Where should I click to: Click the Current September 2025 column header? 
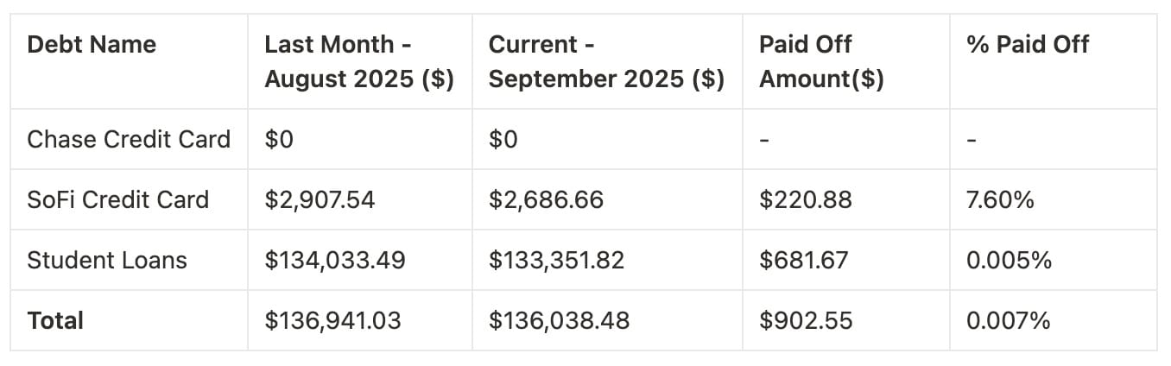[x=605, y=62]
